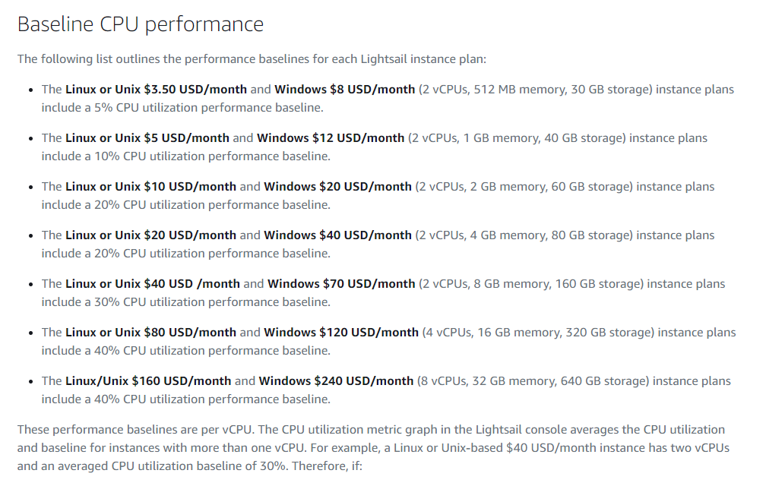This screenshot has height=486, width=766.
Task: Click the bold Windows $20 USD/month text
Action: pyautogui.click(x=337, y=187)
